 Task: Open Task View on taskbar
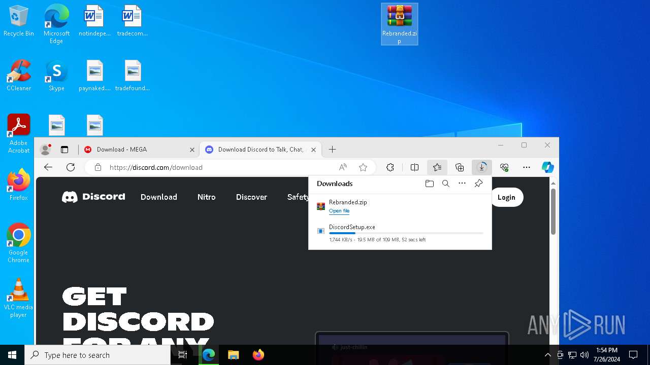point(183,355)
